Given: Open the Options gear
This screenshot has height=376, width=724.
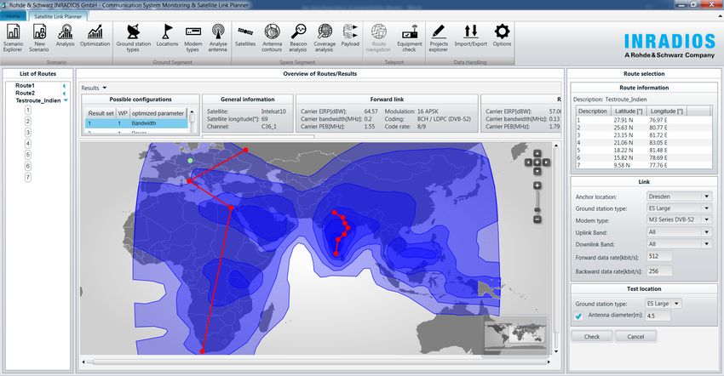Looking at the screenshot, I should click(x=502, y=36).
